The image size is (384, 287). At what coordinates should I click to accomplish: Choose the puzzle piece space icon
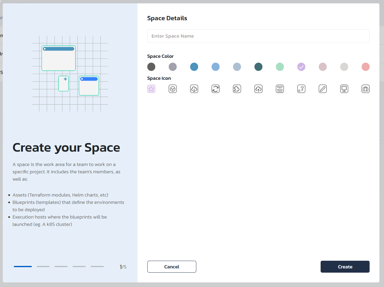click(237, 89)
